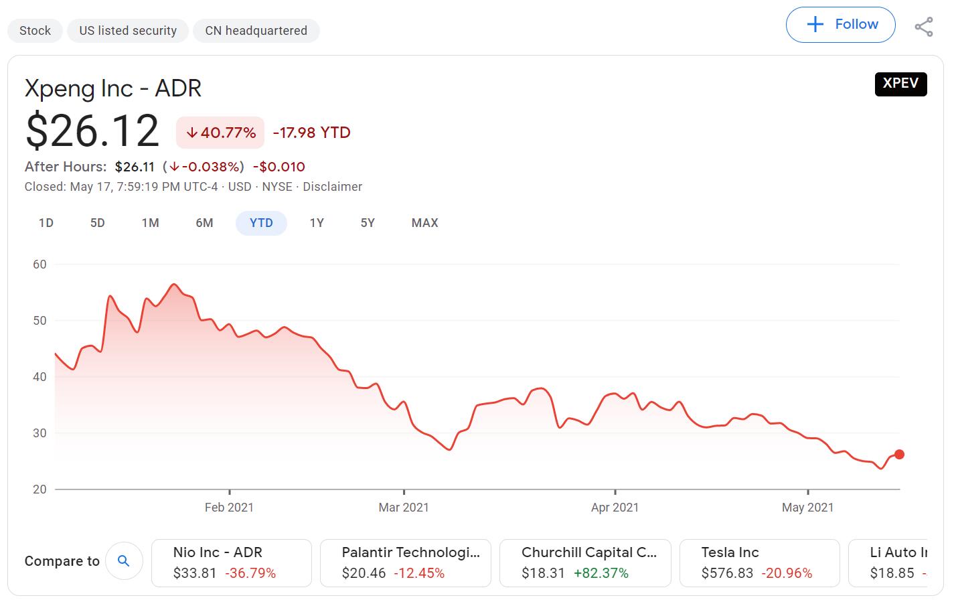Click the XPEV ticker badge
Viewport: 954px width, 608px height.
900,84
